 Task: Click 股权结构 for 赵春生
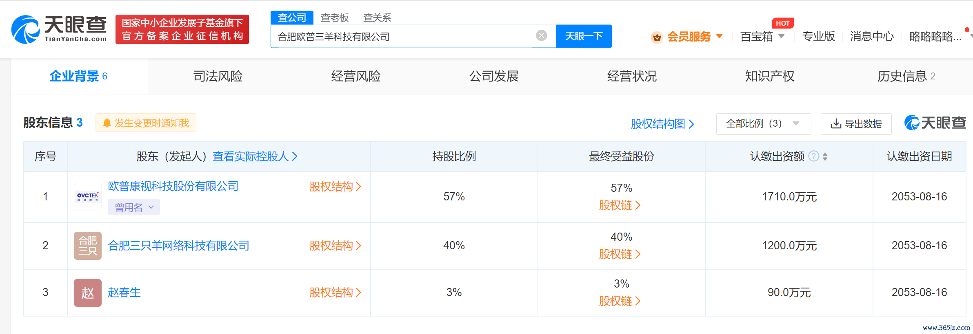coord(335,292)
